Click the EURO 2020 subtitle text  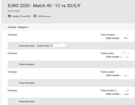[x=13, y=11]
